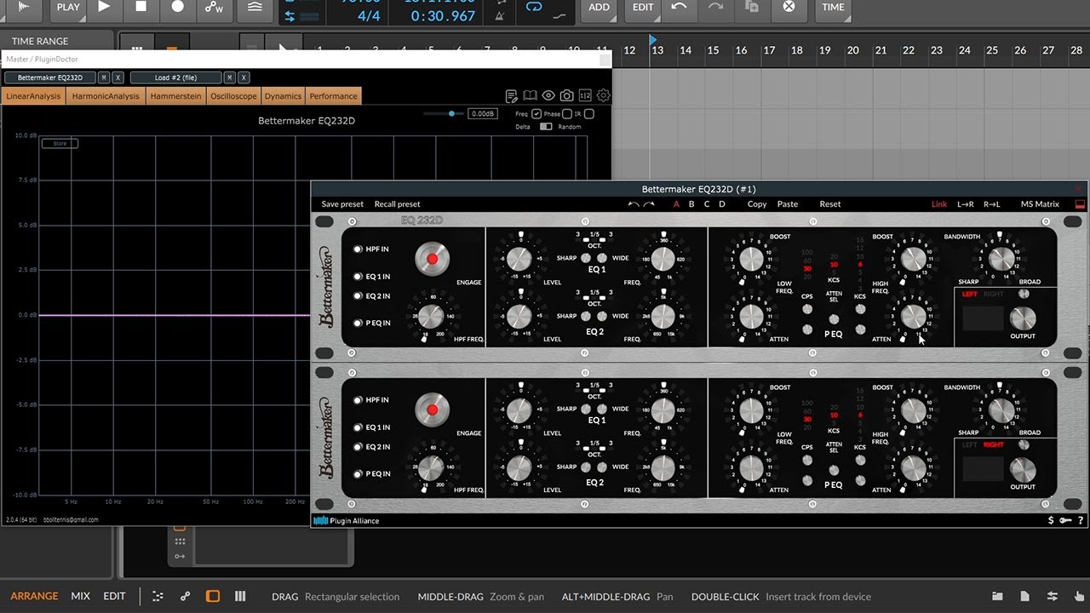Screen dimensions: 1090x613
Task: Enable the IR checkbox
Action: click(x=589, y=114)
